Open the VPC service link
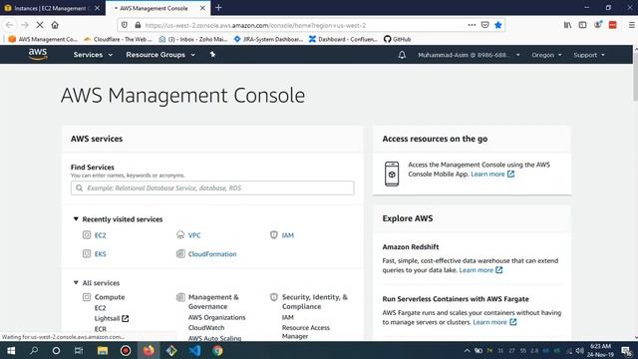Screen dimensions: 638x359 click(194, 235)
